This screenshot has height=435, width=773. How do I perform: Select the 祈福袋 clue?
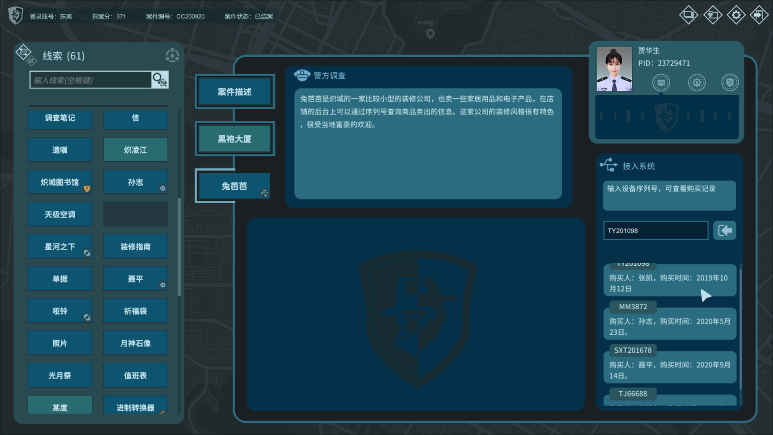pyautogui.click(x=136, y=311)
